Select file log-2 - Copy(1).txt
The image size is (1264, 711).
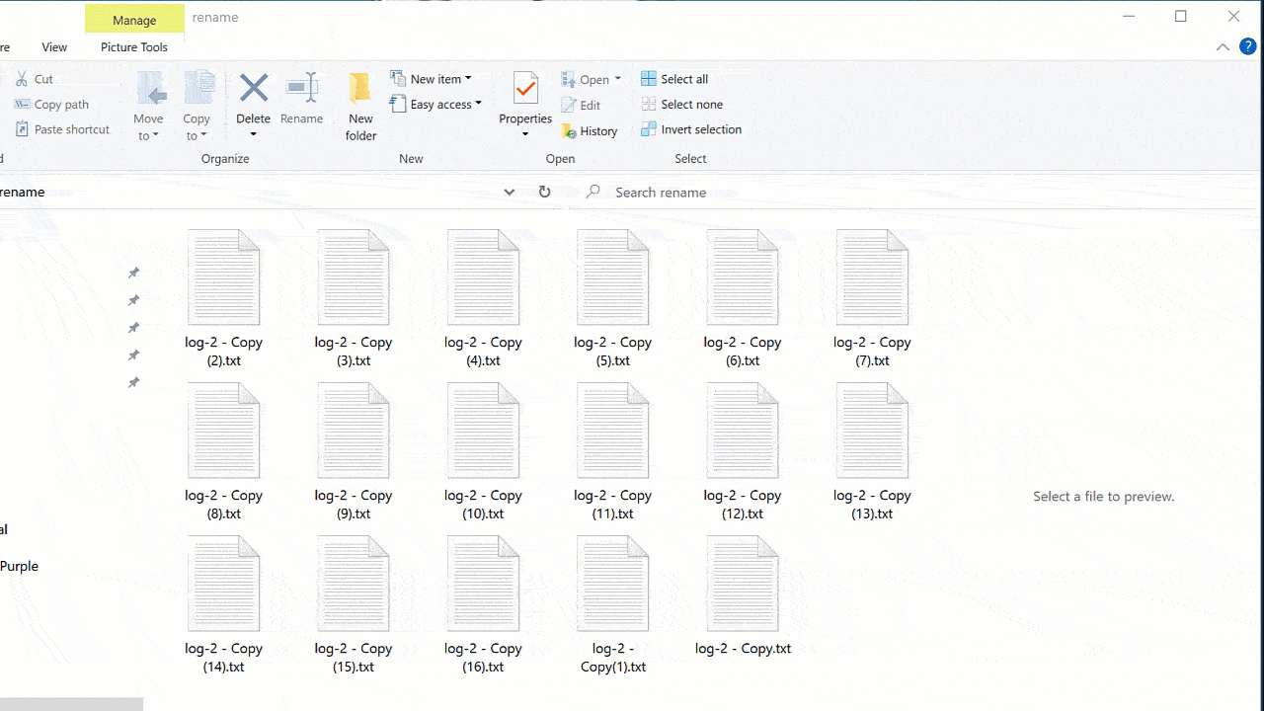613,605
